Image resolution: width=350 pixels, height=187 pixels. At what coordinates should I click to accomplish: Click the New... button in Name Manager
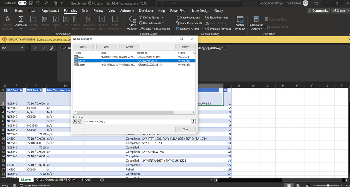[x=83, y=46]
